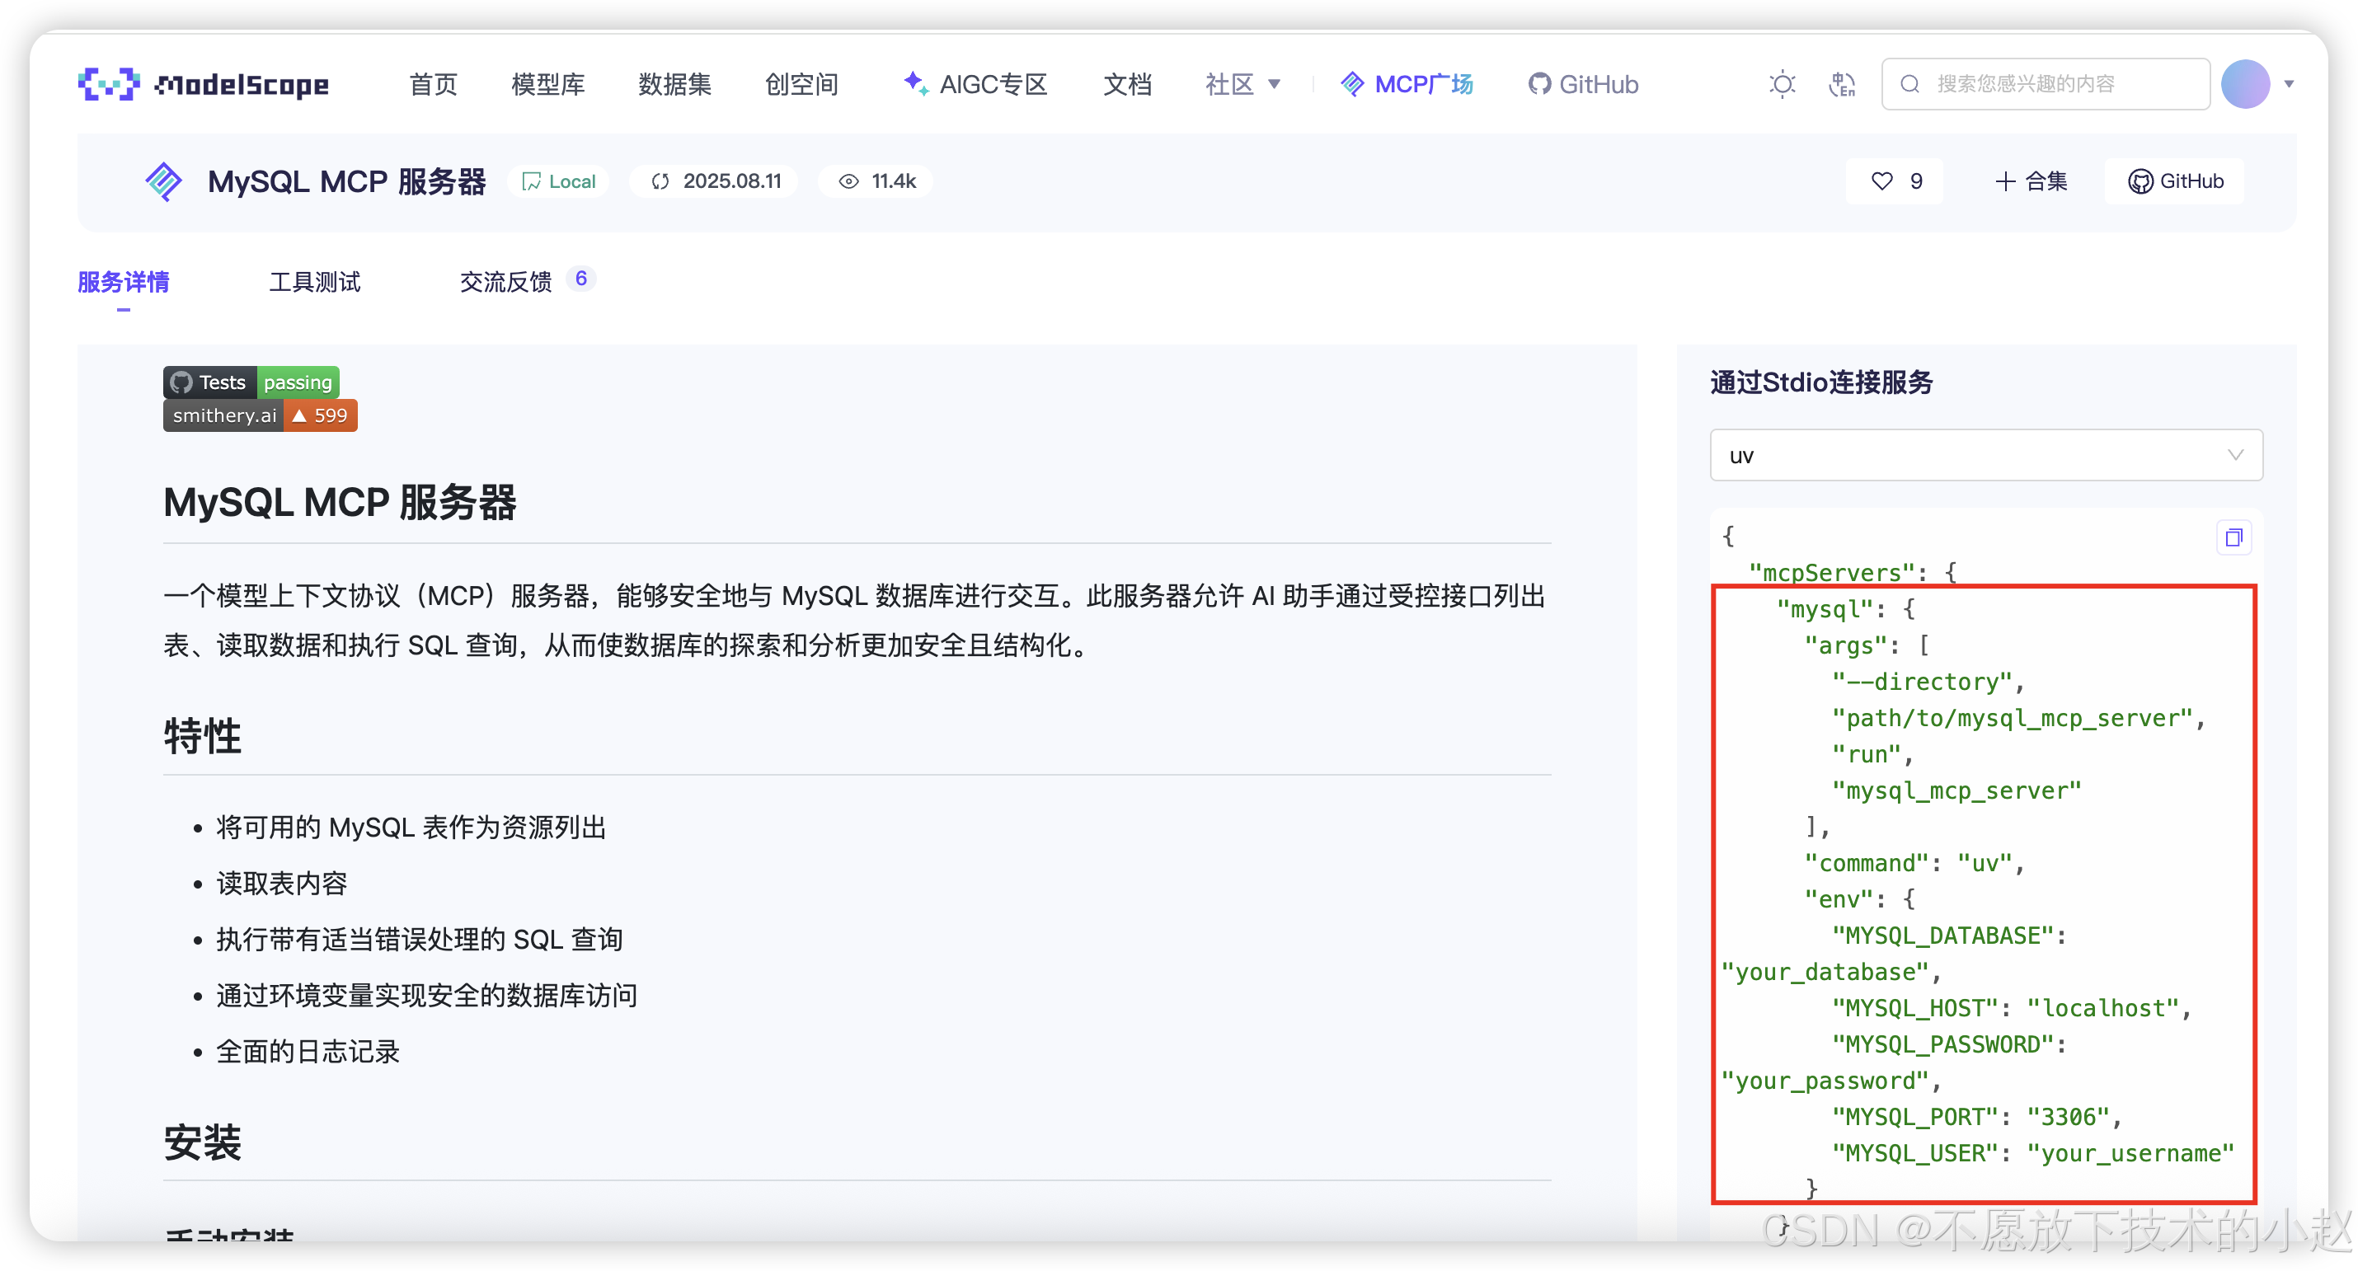This screenshot has height=1271, width=2358.
Task: Click the language switch icon
Action: tap(1842, 84)
